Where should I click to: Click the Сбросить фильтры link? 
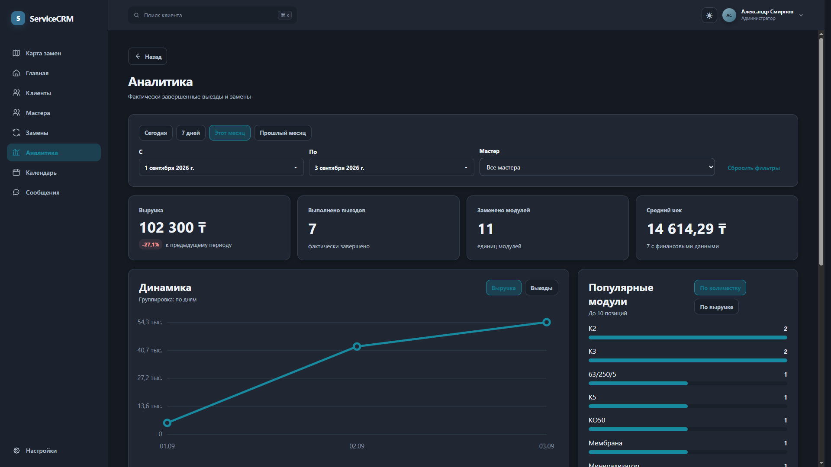tap(754, 168)
